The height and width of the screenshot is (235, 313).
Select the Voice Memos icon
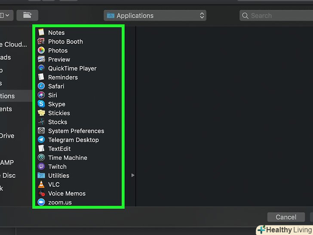coord(41,193)
